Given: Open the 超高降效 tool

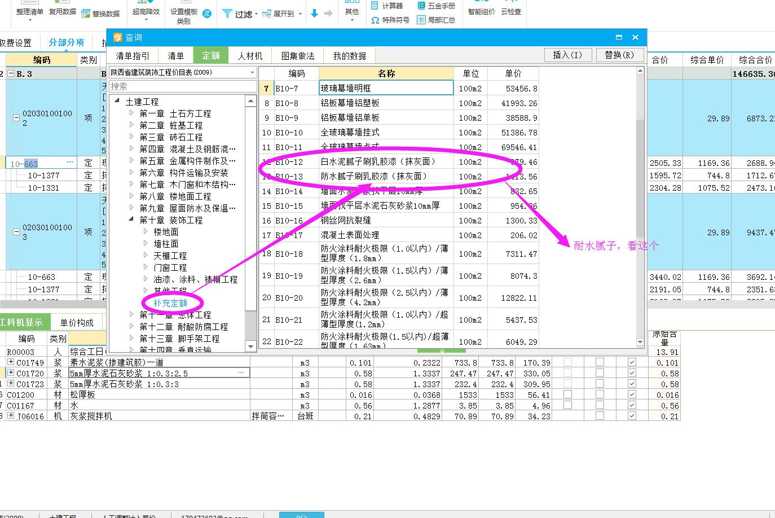Looking at the screenshot, I should (x=146, y=11).
